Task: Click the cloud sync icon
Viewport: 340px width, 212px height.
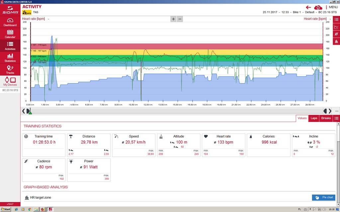Action: point(318,8)
